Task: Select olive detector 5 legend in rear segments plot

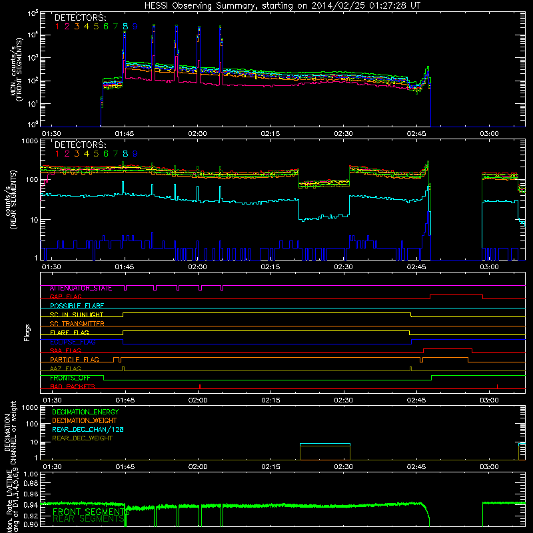Action: pos(96,154)
